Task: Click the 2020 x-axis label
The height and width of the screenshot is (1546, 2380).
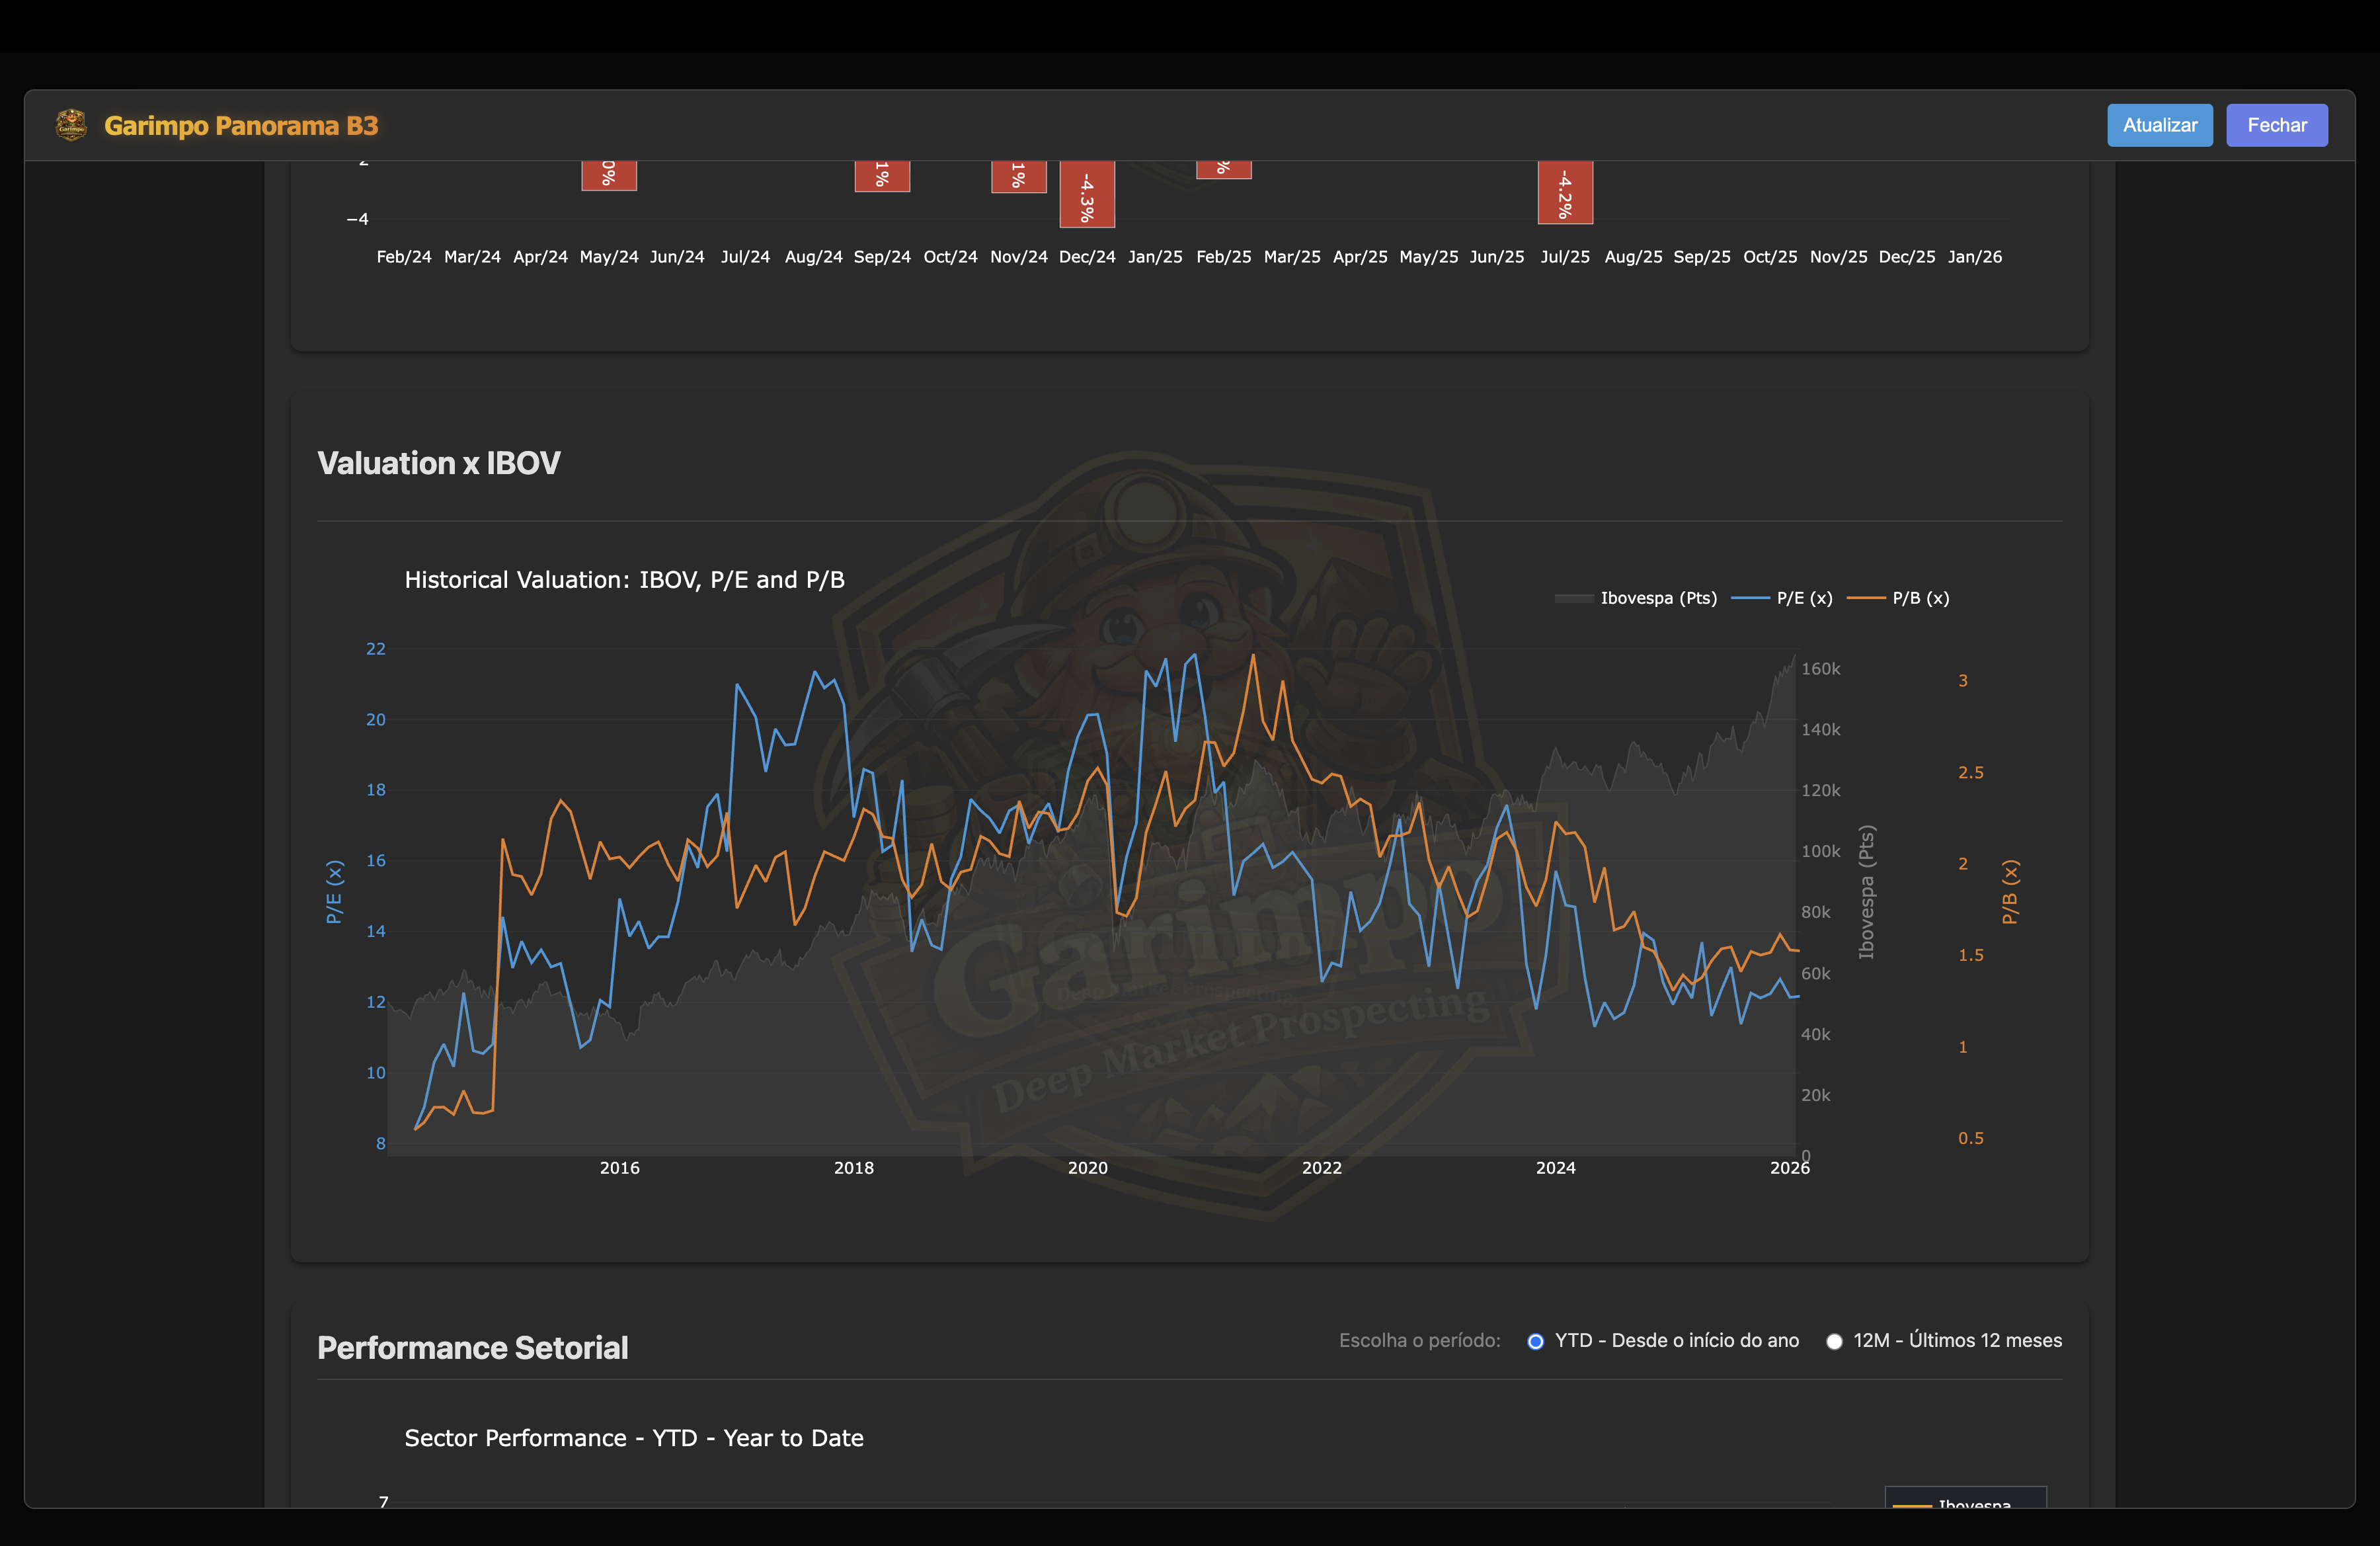Action: click(x=1087, y=1168)
